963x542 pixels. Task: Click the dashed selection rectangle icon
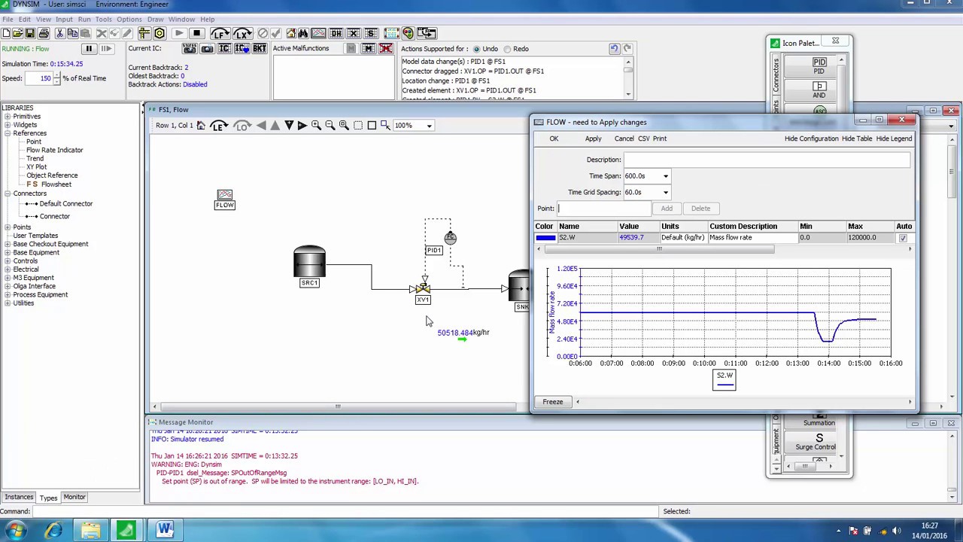click(358, 126)
